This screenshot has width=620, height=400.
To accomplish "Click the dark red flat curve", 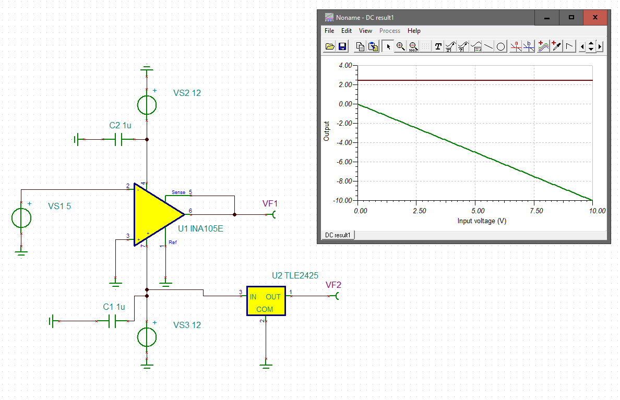I will click(x=474, y=80).
